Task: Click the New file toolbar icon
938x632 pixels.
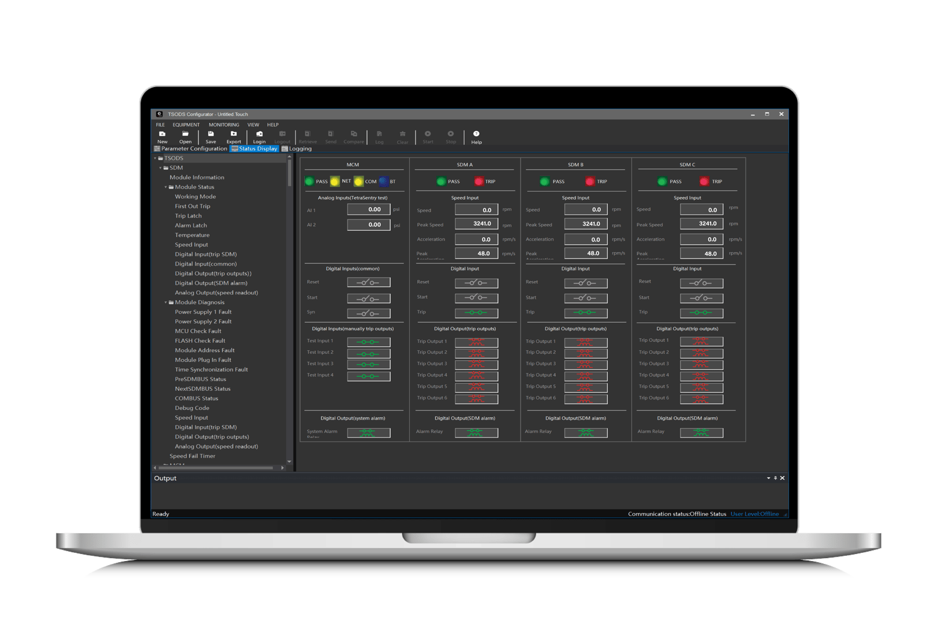Action: tap(162, 134)
